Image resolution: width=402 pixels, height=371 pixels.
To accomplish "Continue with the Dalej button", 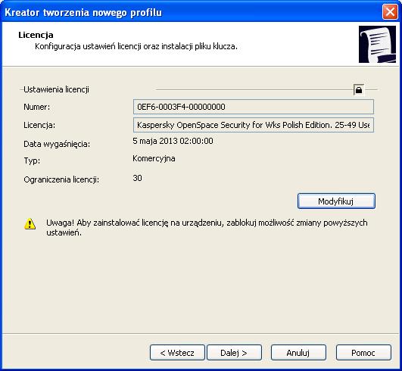I will [234, 353].
